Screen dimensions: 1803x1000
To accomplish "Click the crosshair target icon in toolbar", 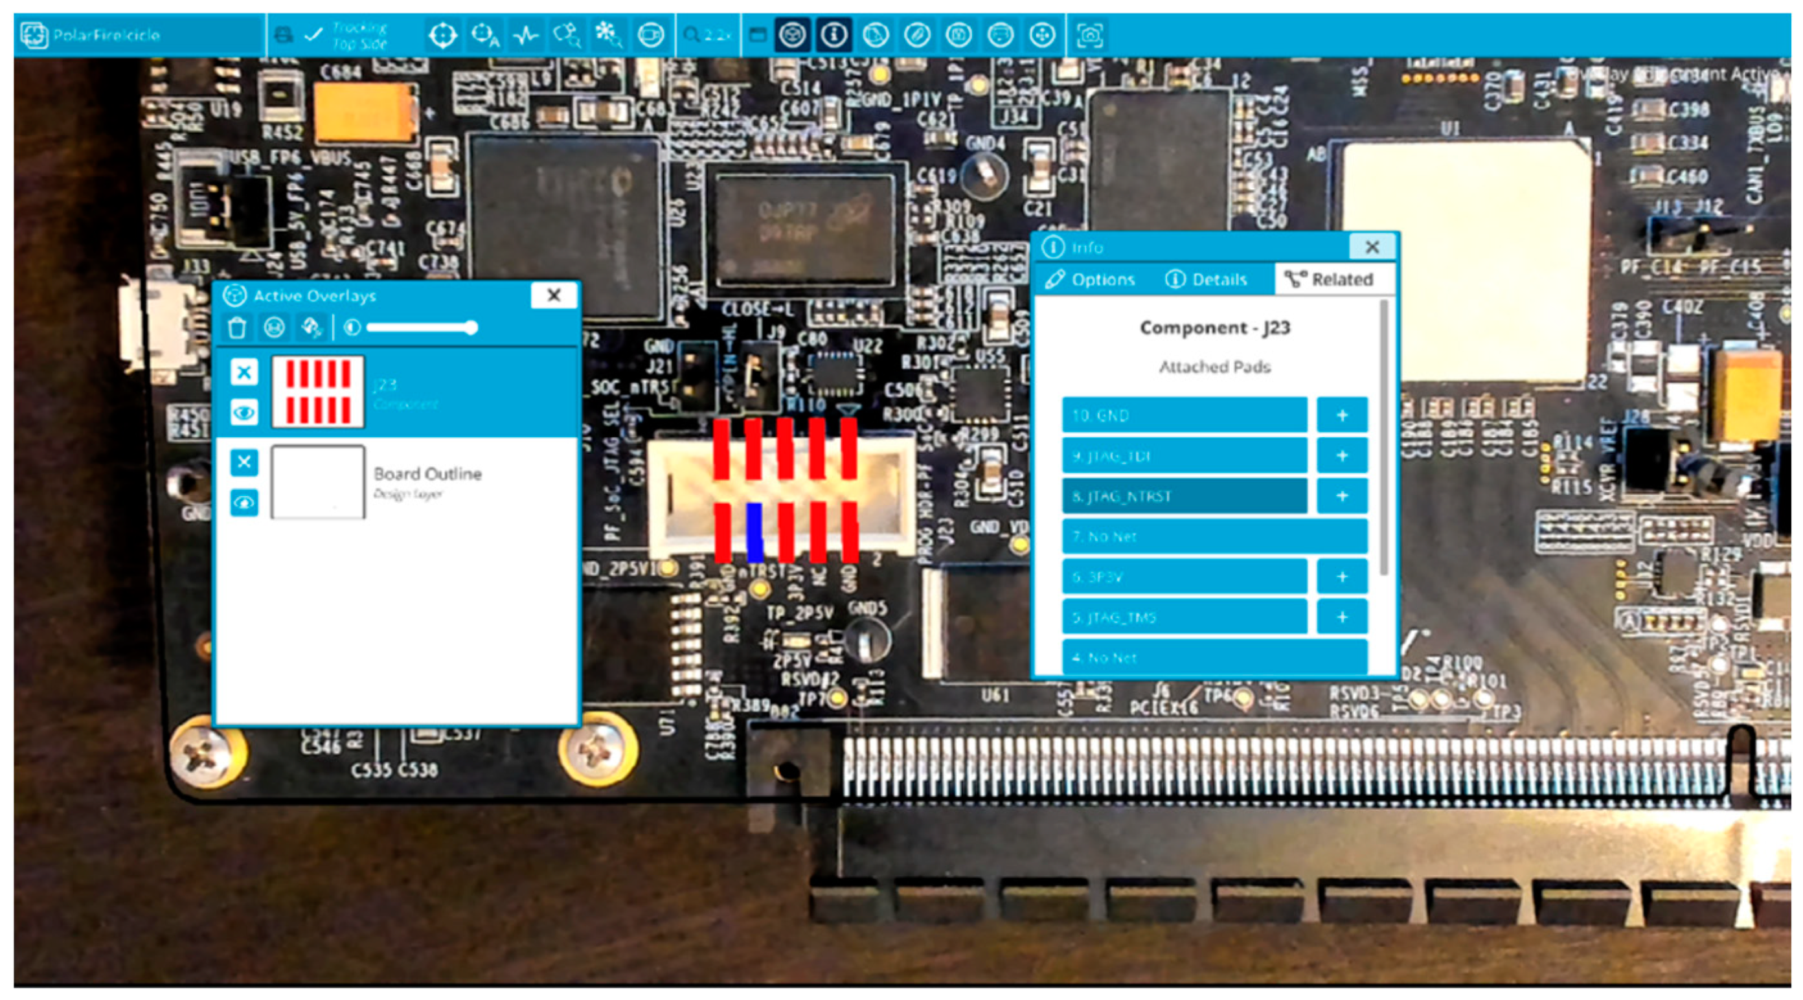I will click(x=442, y=34).
